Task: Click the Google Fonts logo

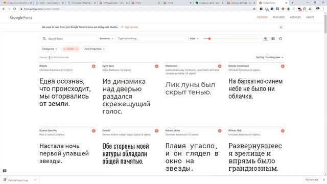Action: pos(21,18)
